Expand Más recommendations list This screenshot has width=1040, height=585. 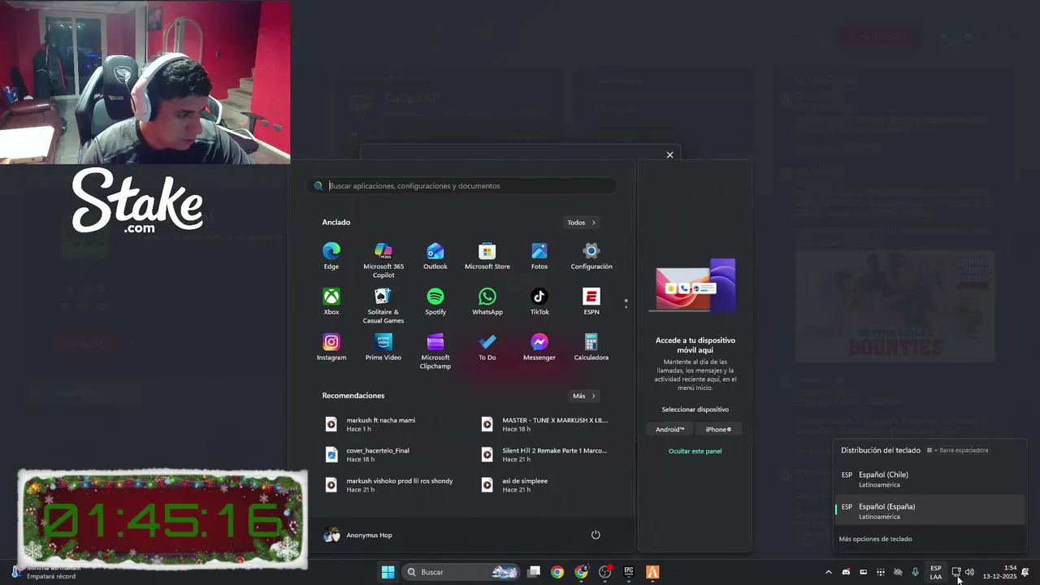pos(585,396)
